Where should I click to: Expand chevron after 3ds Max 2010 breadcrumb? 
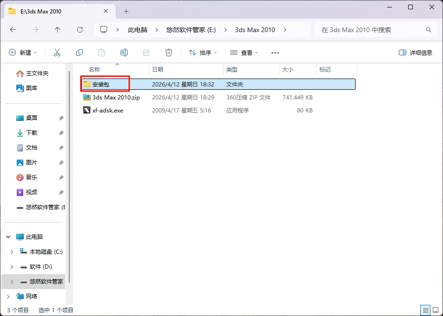[285, 30]
